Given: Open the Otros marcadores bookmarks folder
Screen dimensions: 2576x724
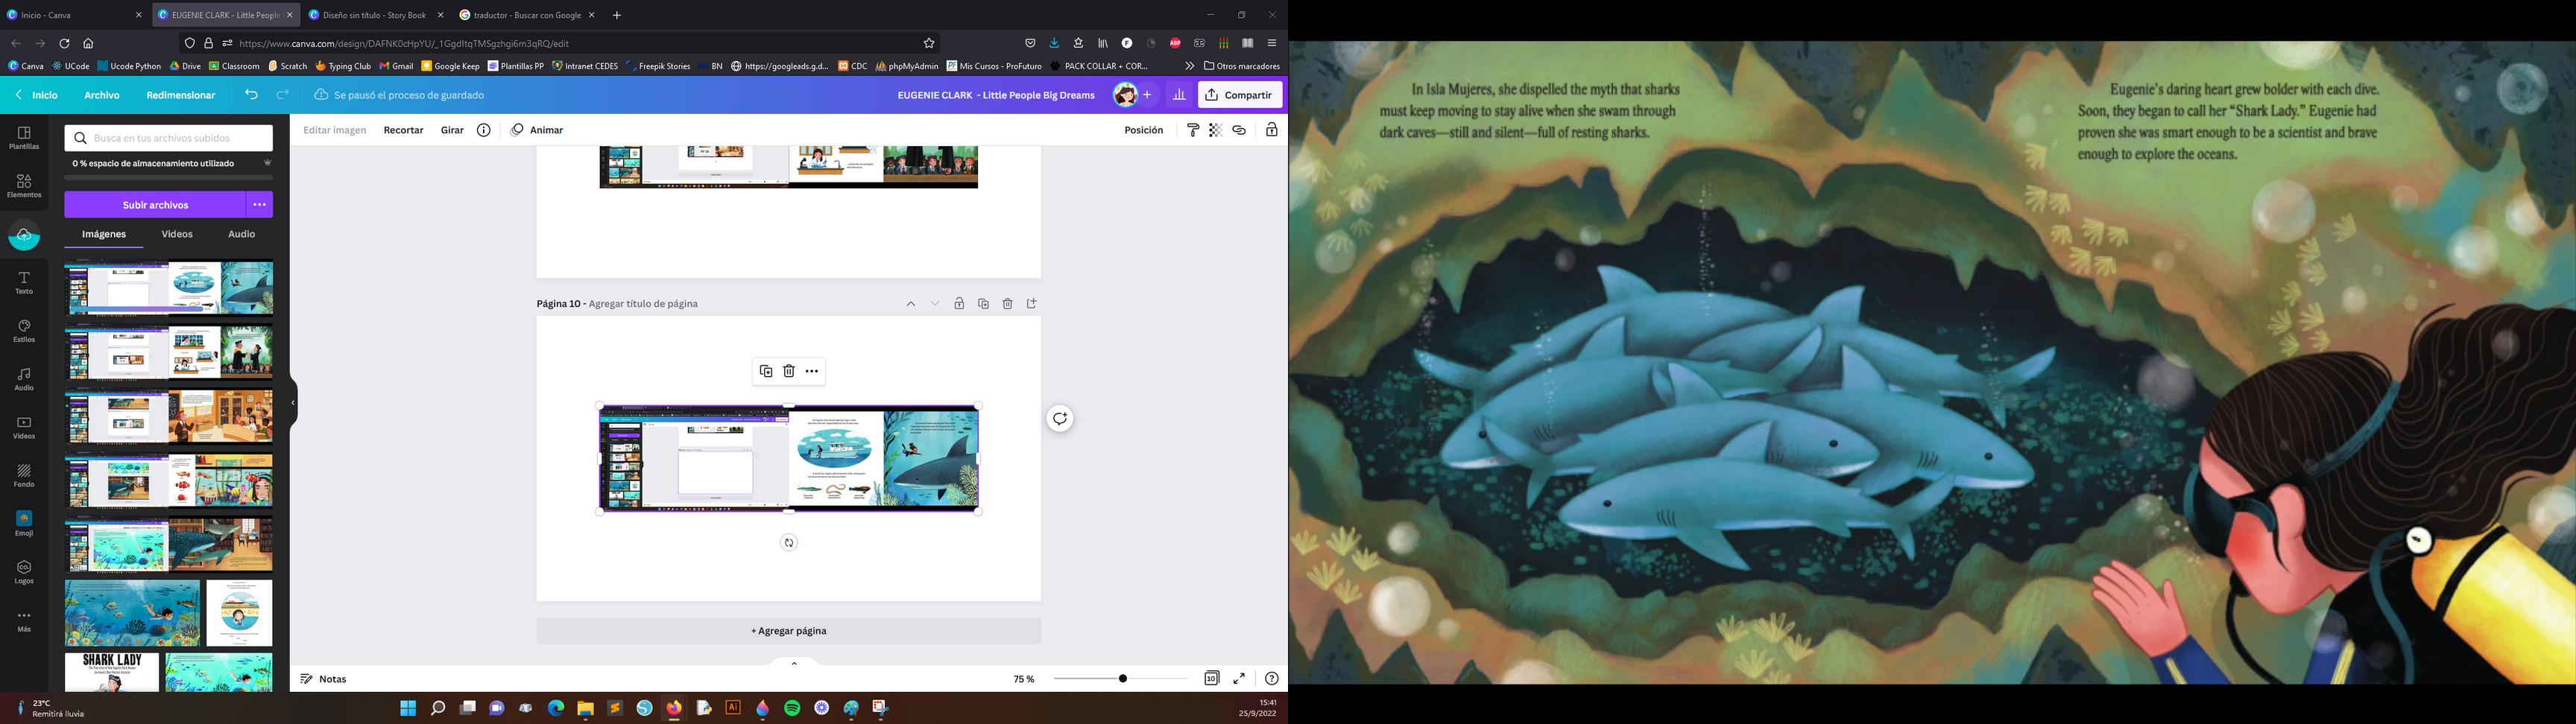Looking at the screenshot, I should (1242, 66).
